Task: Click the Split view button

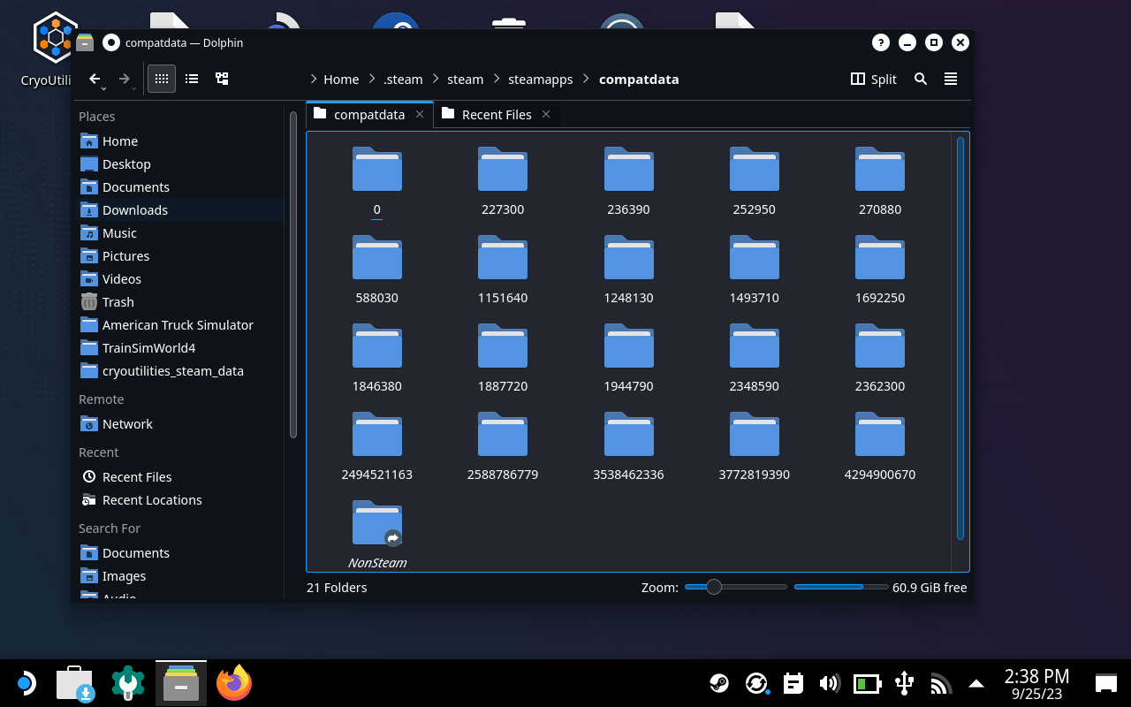Action: coord(873,79)
